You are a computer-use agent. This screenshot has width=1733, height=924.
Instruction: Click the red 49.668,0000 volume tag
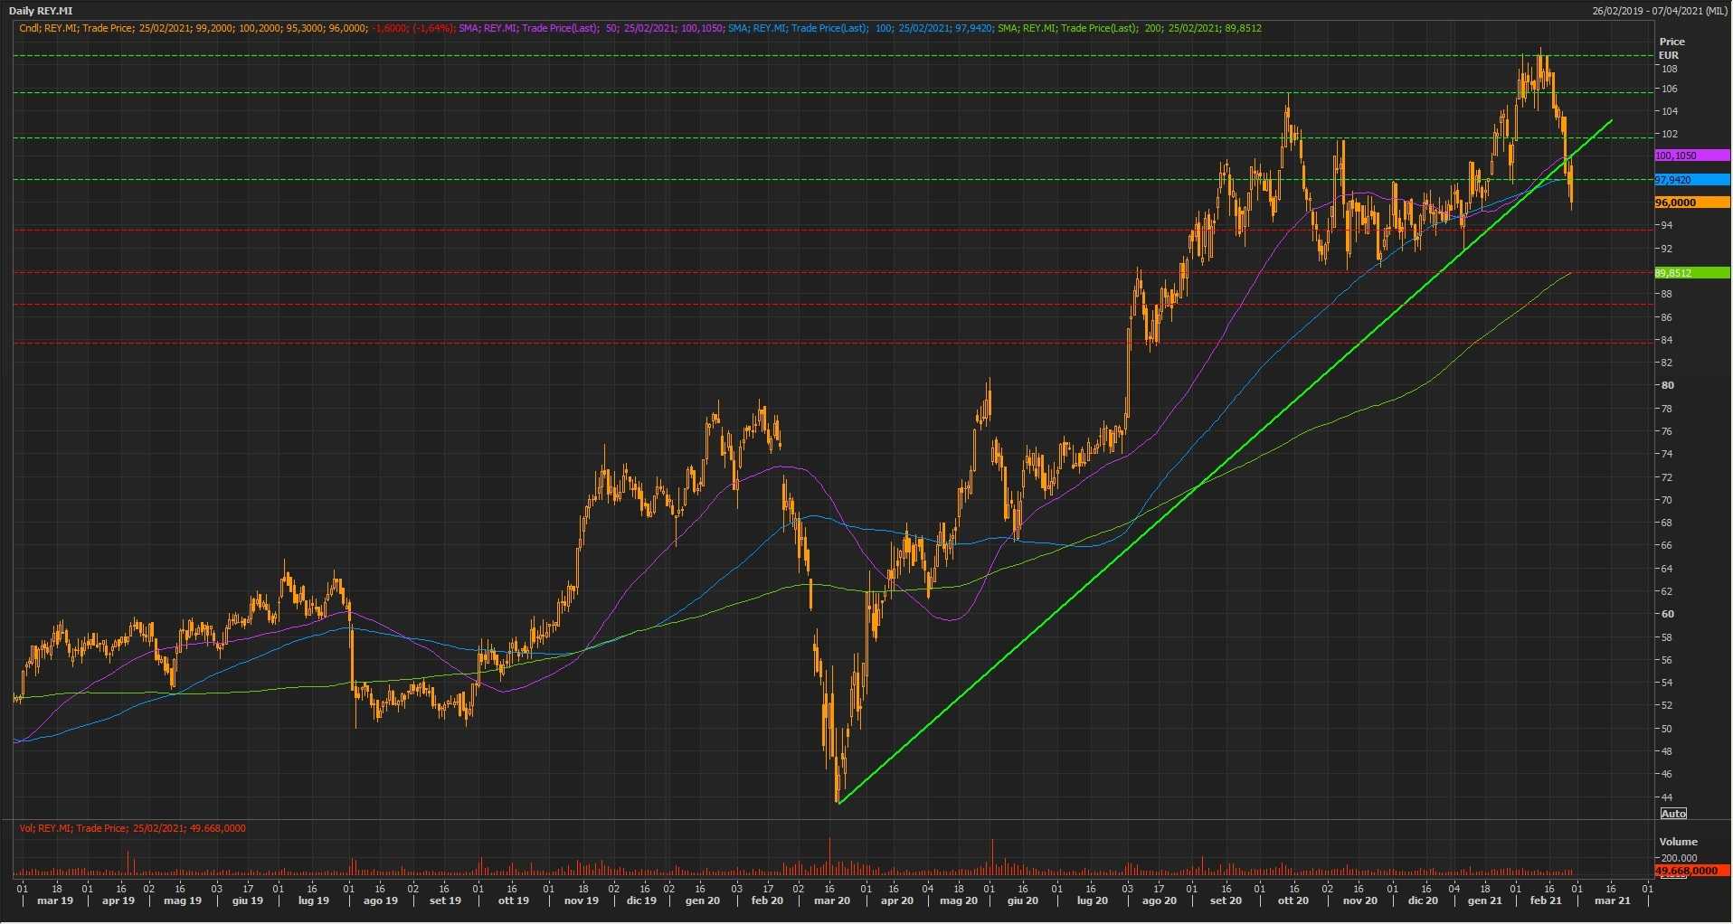tap(1690, 871)
